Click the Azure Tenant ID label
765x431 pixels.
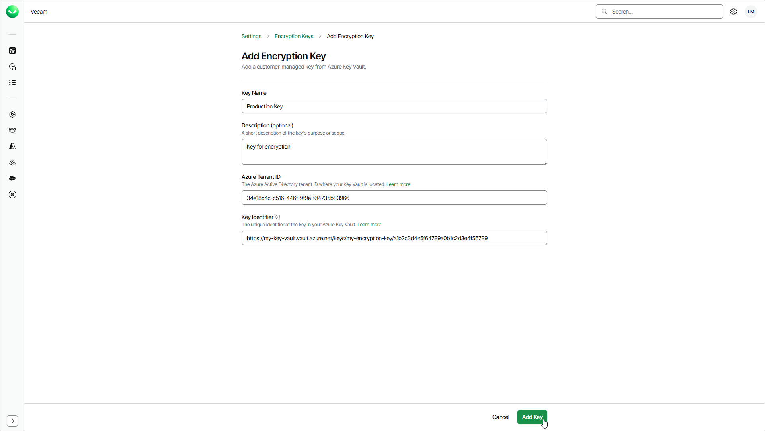pos(261,177)
